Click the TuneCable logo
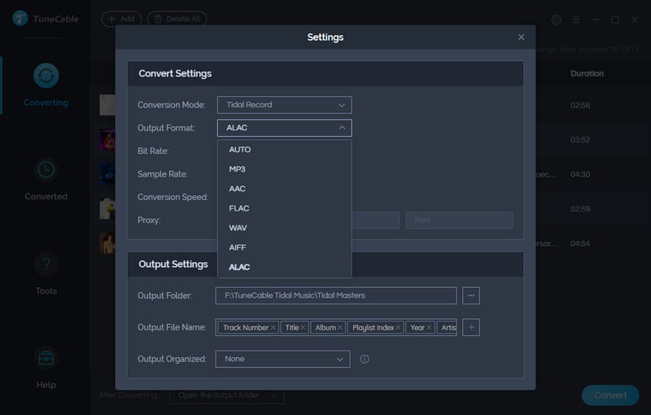The height and width of the screenshot is (415, 651). coord(46,19)
